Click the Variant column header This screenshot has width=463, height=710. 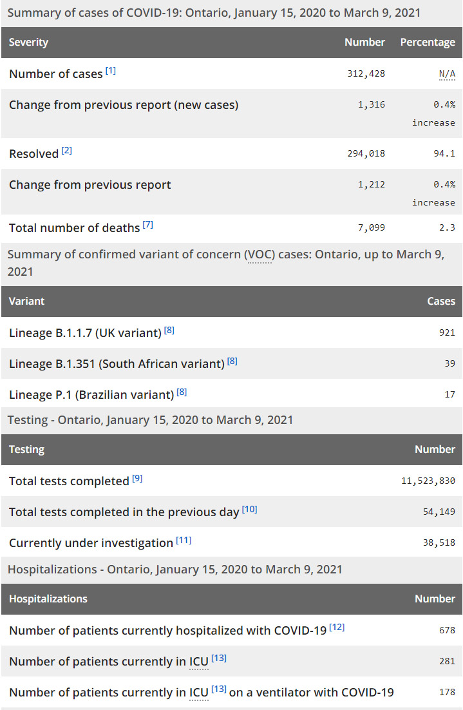tap(27, 302)
